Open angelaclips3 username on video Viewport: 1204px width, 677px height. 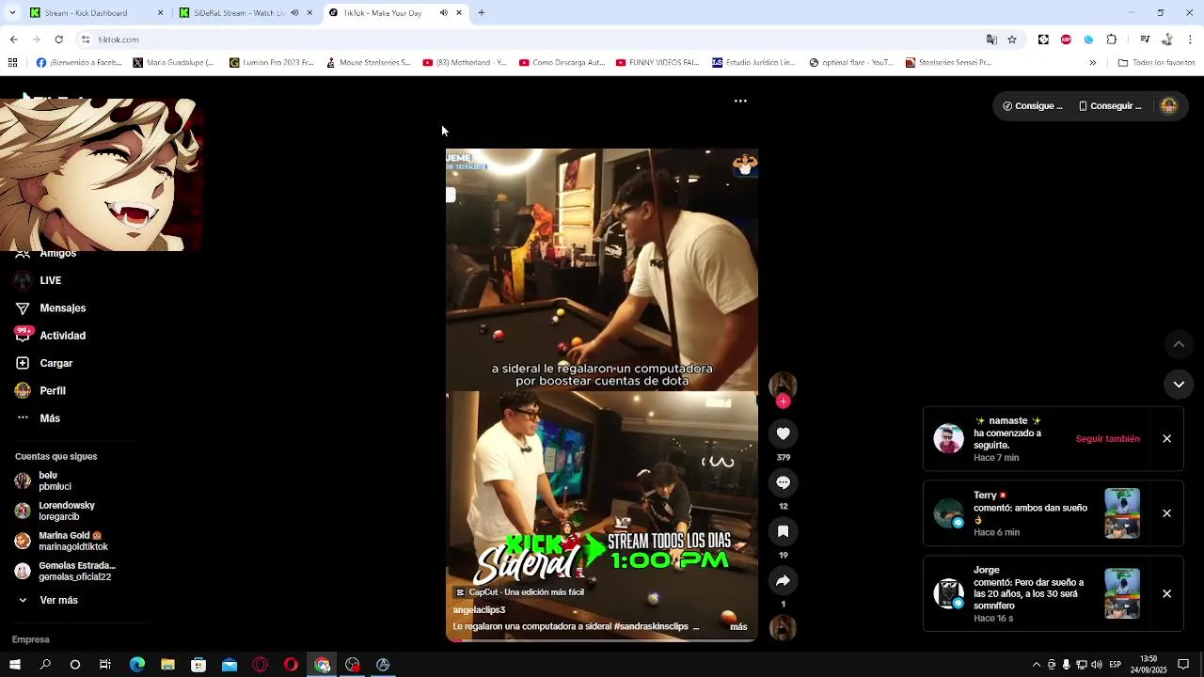click(479, 610)
